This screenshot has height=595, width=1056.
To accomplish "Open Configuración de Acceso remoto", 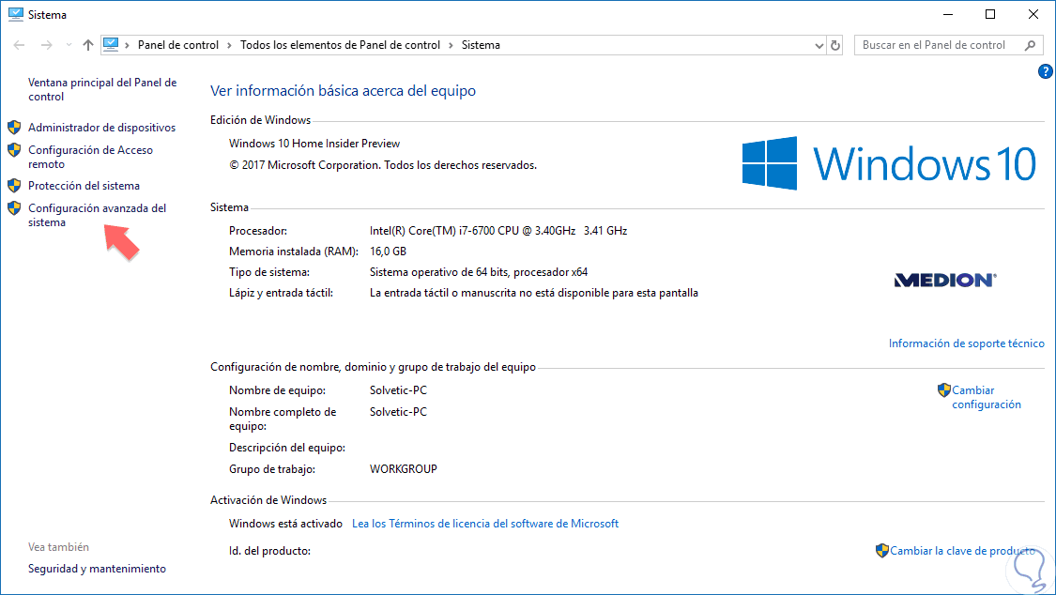I will tap(90, 157).
